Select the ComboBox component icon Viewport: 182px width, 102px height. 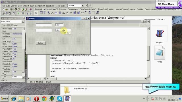coord(78,13)
